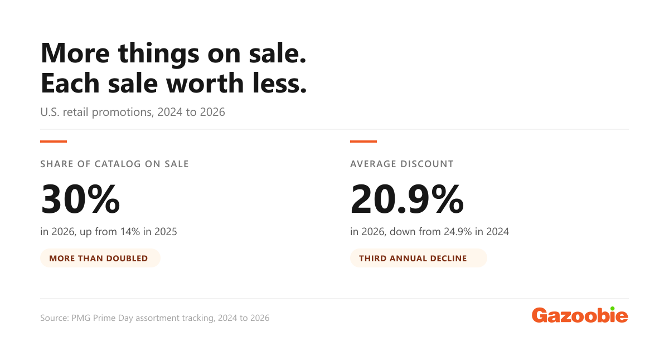Click the divider line above the source note

coord(334,299)
